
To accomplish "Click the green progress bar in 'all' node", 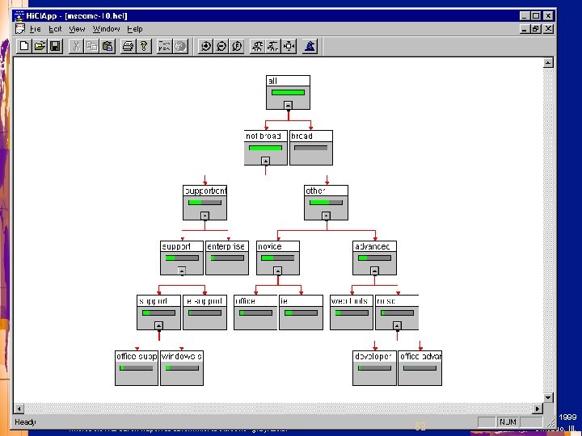I will [x=288, y=92].
